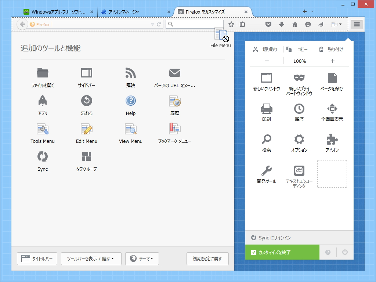This screenshot has width=376, height=282.
Task: Click the Subscribe (購読) RSS icon
Action: 131,73
